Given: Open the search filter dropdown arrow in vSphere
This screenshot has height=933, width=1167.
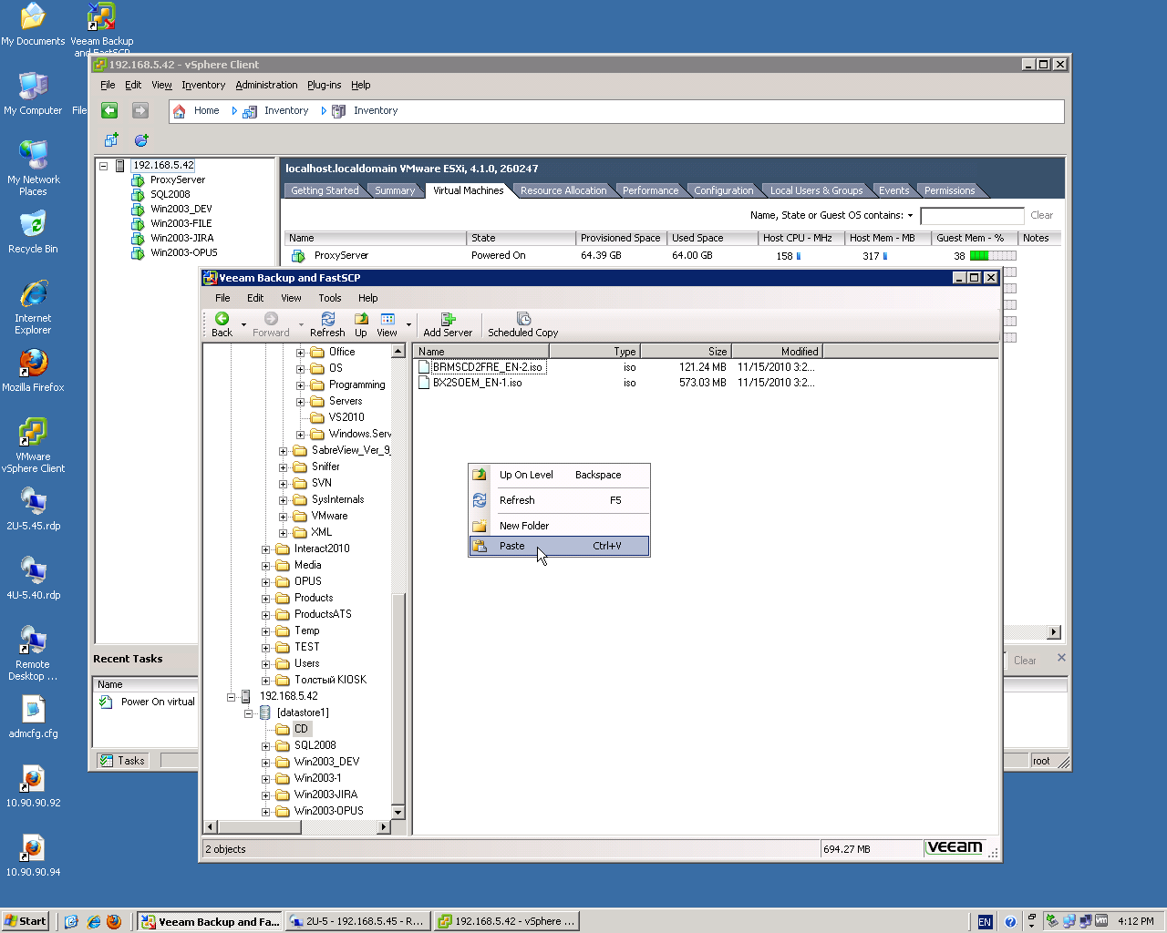Looking at the screenshot, I should [x=910, y=216].
